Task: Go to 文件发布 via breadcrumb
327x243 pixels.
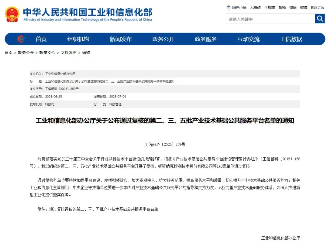Action: pos(68,53)
